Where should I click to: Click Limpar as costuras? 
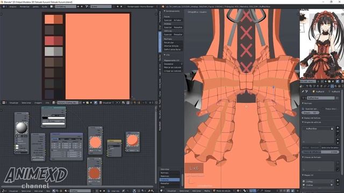173,71
